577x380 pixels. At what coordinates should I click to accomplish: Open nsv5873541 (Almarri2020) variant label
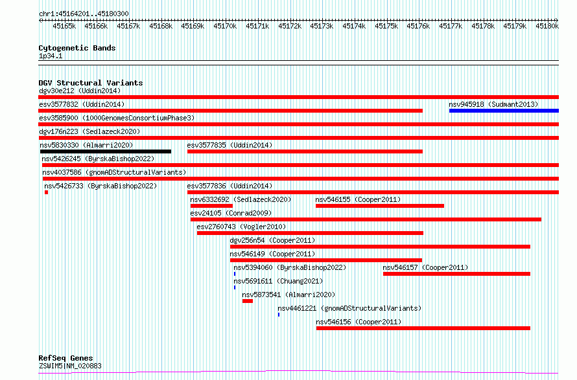288,295
